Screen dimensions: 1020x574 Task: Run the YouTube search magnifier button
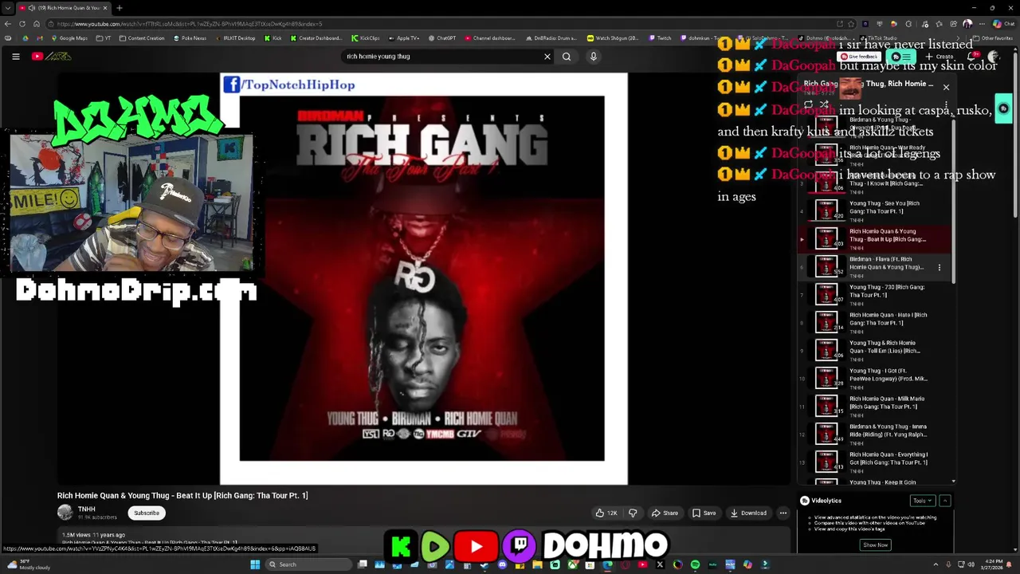coord(567,57)
